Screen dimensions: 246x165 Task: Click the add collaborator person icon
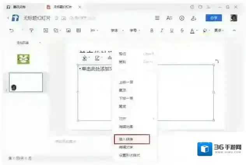click(x=194, y=18)
